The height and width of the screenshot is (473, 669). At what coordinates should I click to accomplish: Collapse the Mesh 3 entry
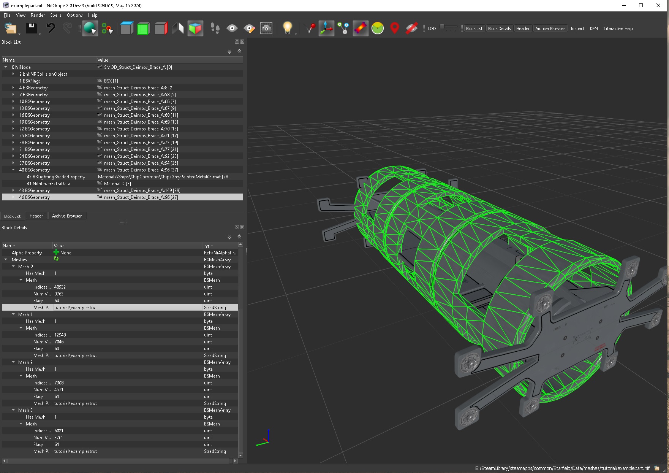click(13, 410)
